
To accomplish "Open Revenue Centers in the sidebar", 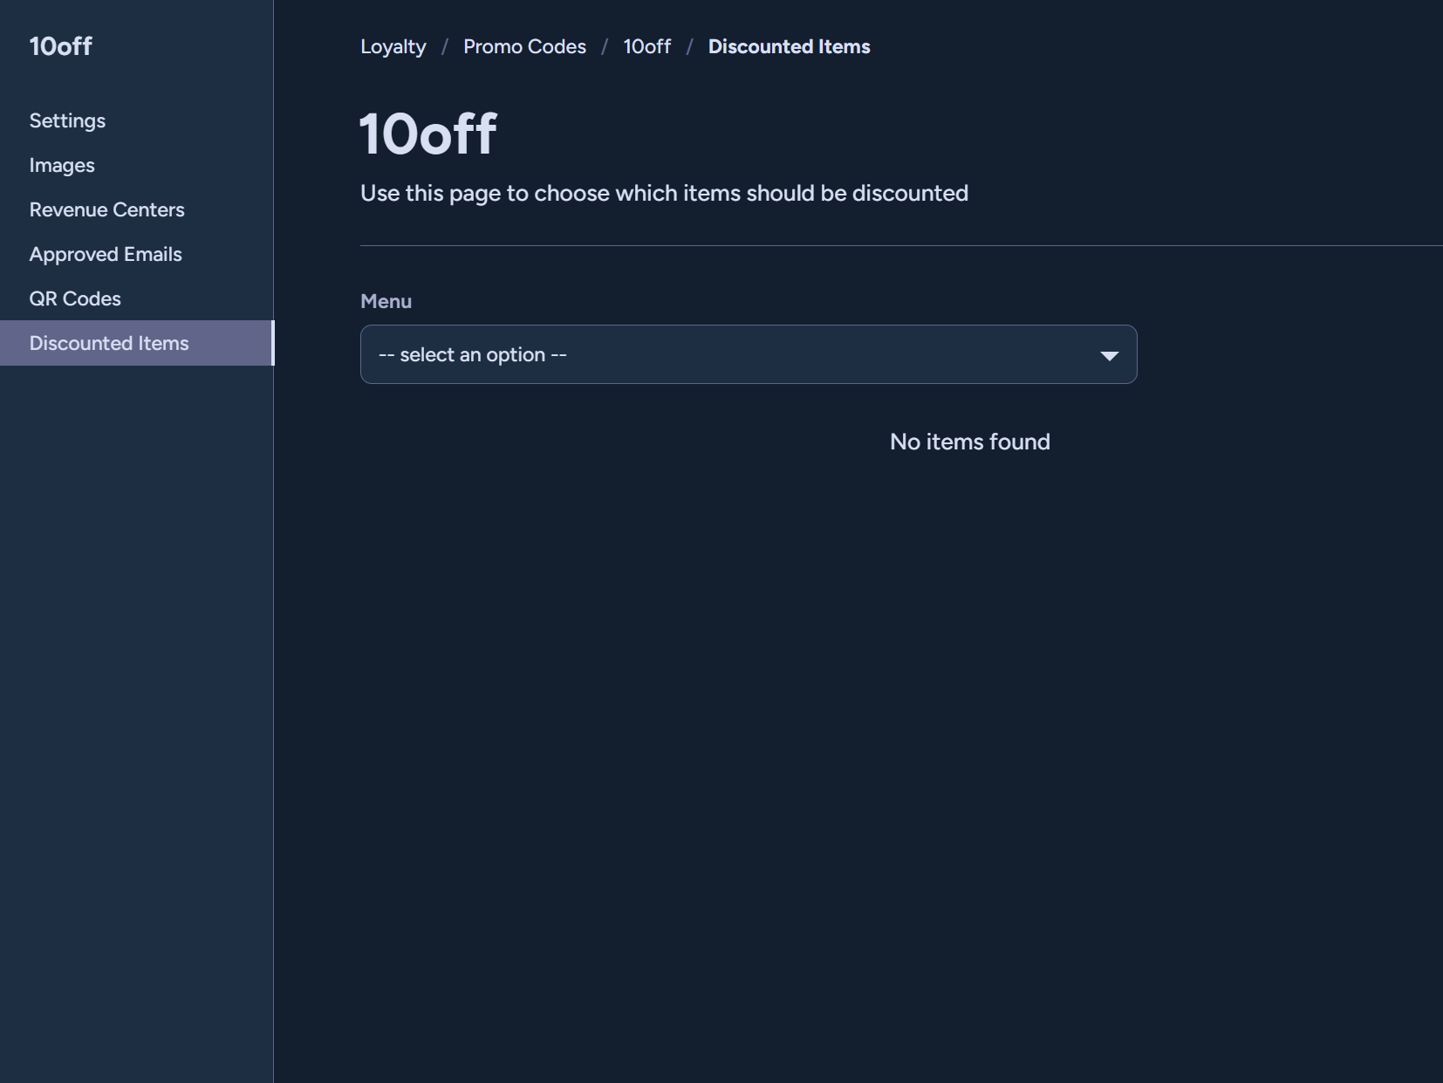I will 106,209.
